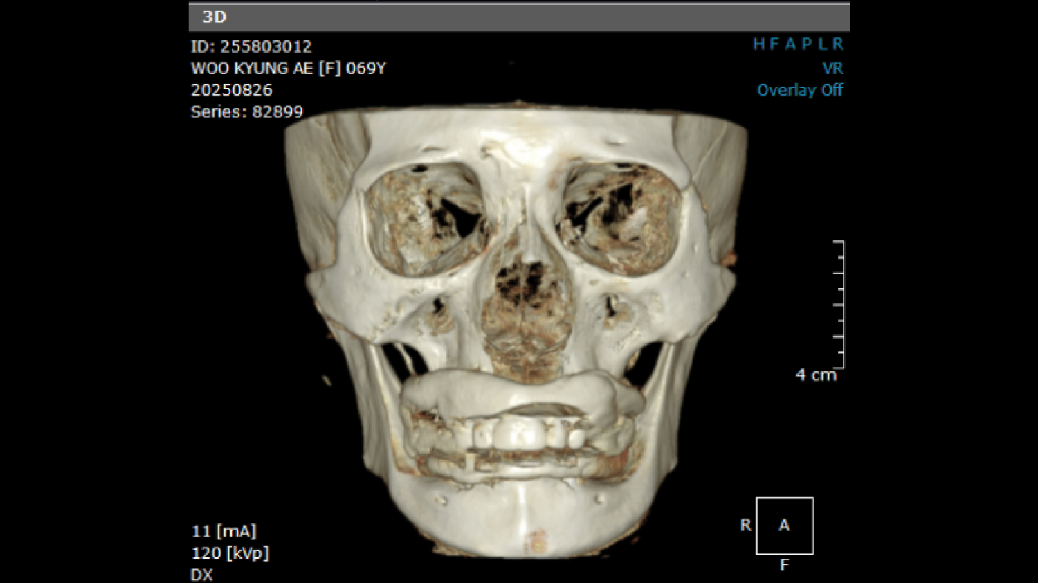1038x583 pixels.
Task: Select the L left view orientation
Action: pos(822,44)
